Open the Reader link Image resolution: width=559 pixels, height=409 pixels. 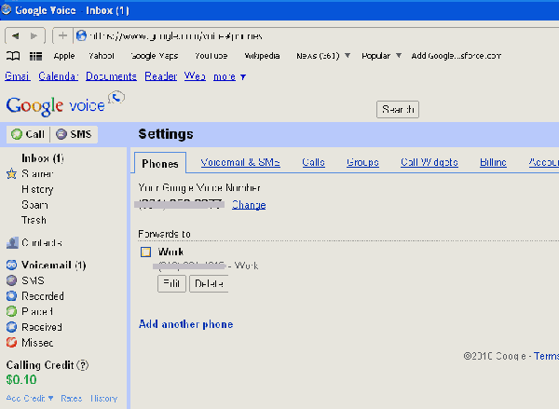pyautogui.click(x=161, y=76)
